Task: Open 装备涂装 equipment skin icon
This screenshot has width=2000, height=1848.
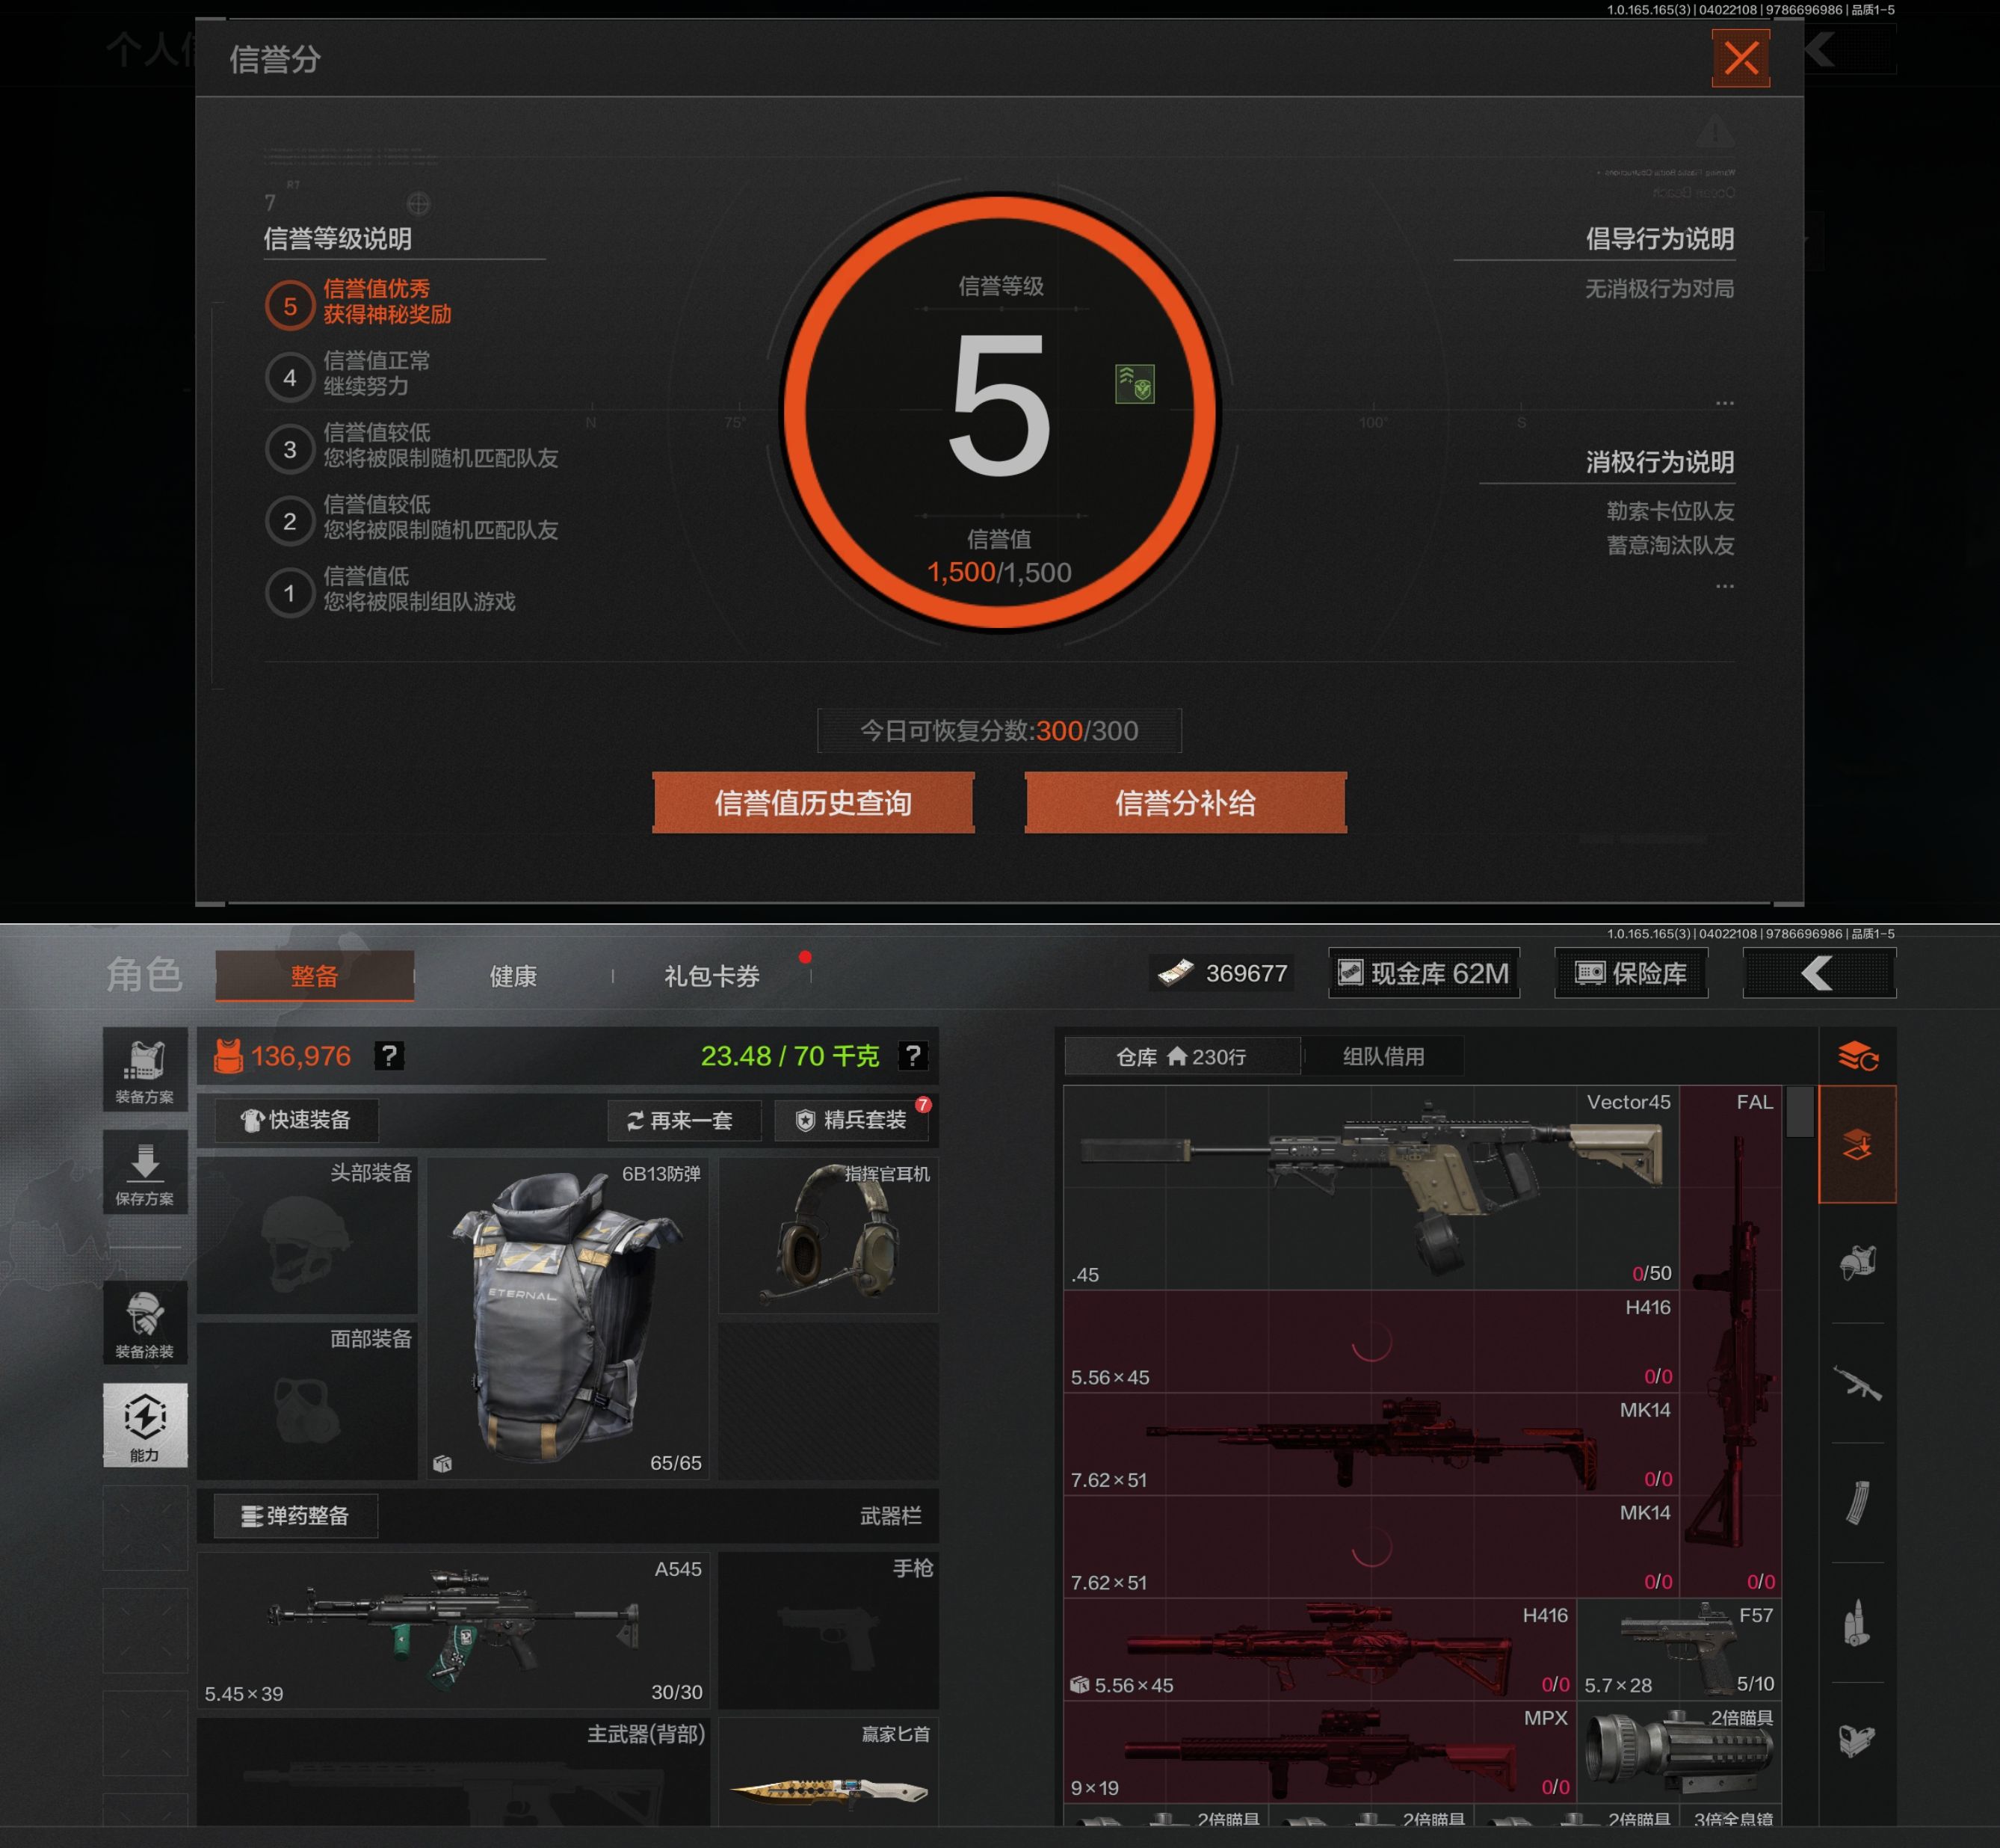Action: 145,1322
